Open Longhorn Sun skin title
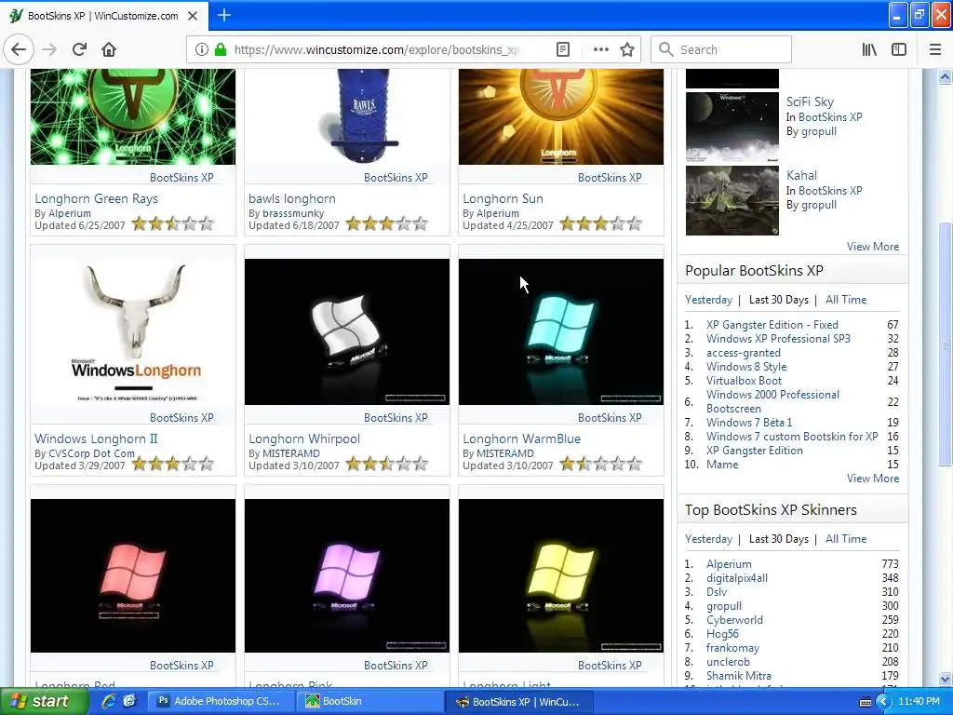The width and height of the screenshot is (953, 715). (503, 198)
